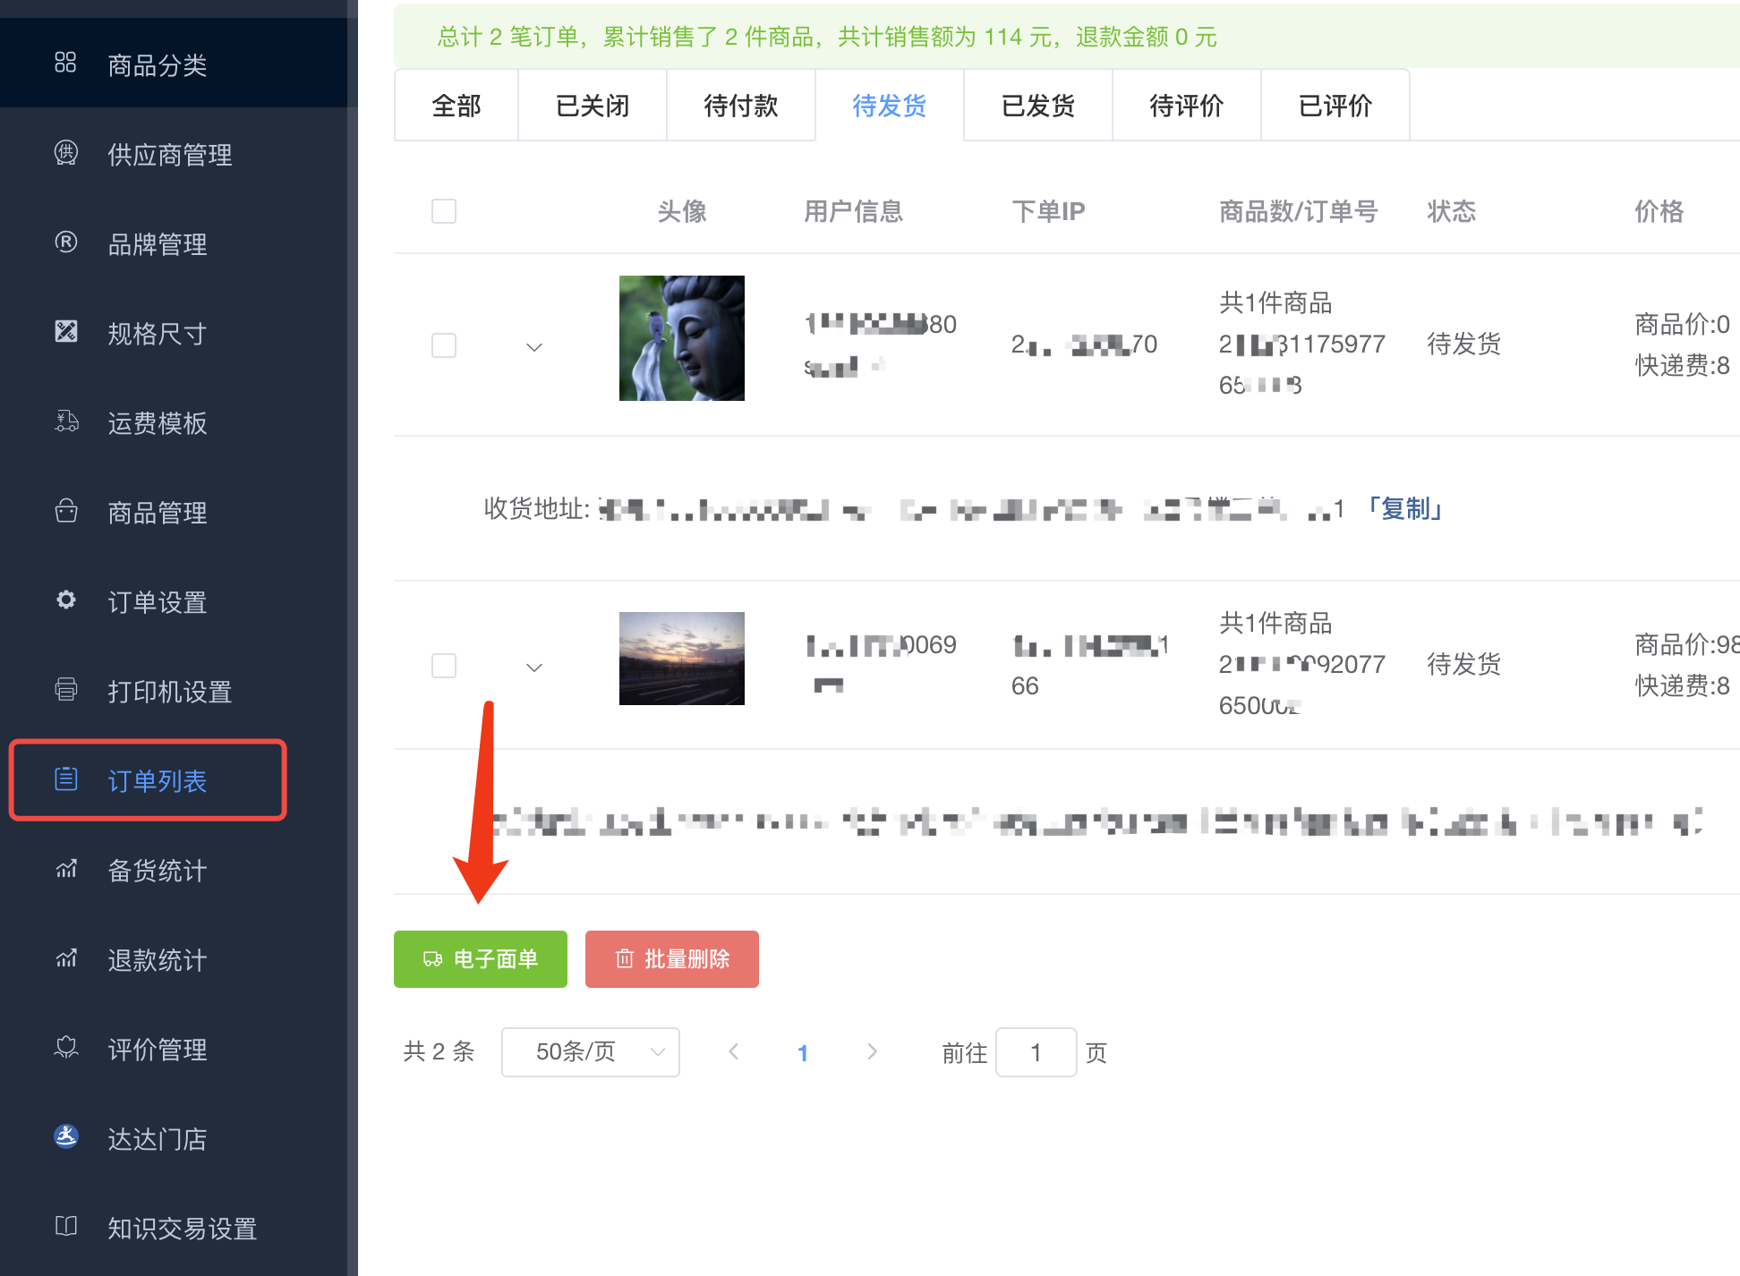Click the 运费模板 truck icon

pyautogui.click(x=66, y=421)
